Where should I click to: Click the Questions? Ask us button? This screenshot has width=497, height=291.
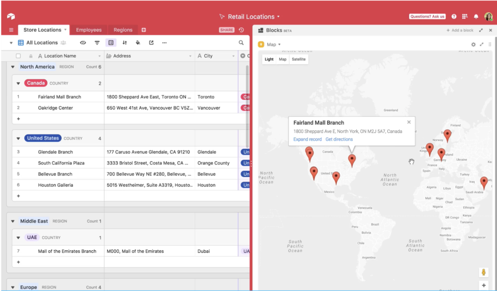coord(427,16)
